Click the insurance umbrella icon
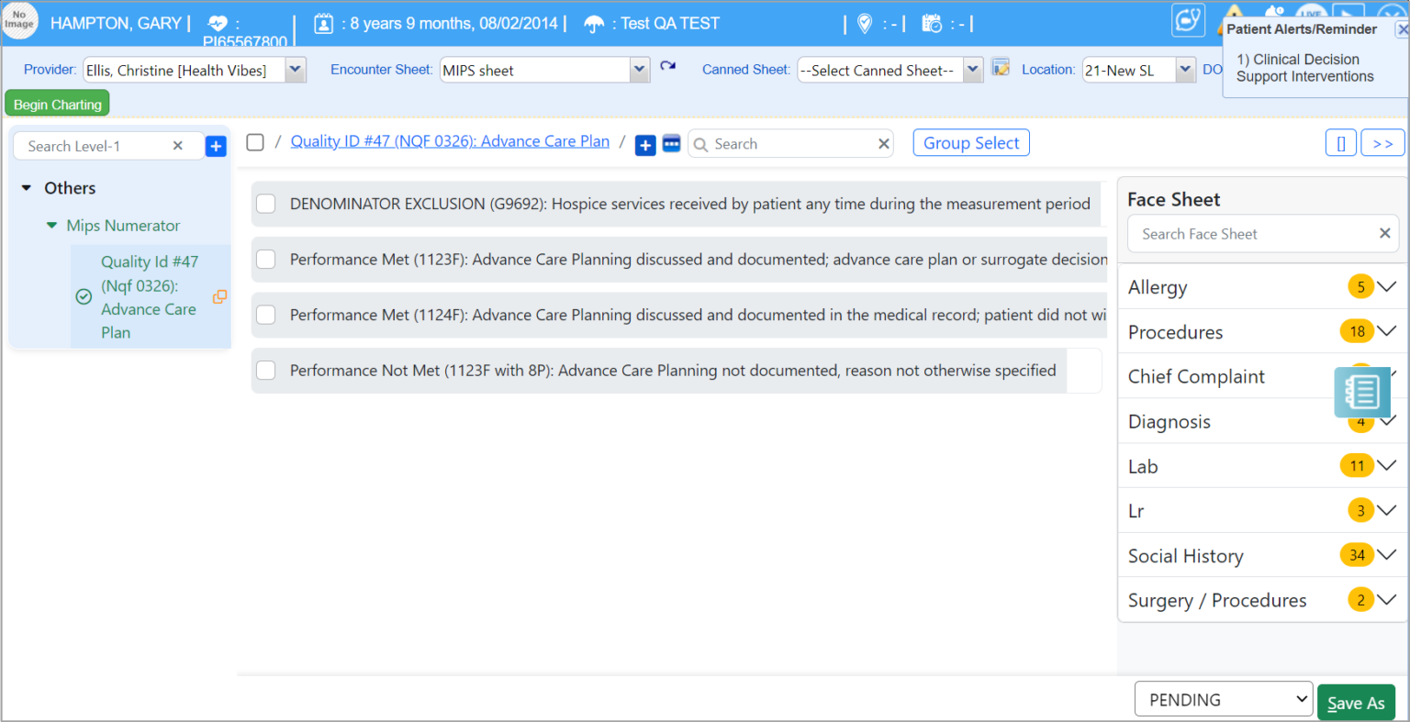Image resolution: width=1410 pixels, height=722 pixels. pos(594,25)
